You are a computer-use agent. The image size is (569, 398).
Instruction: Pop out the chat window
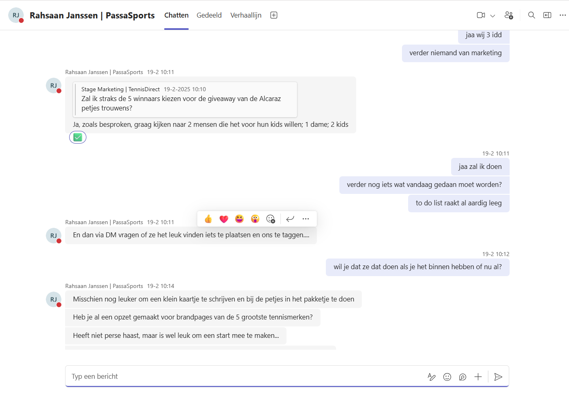point(547,15)
